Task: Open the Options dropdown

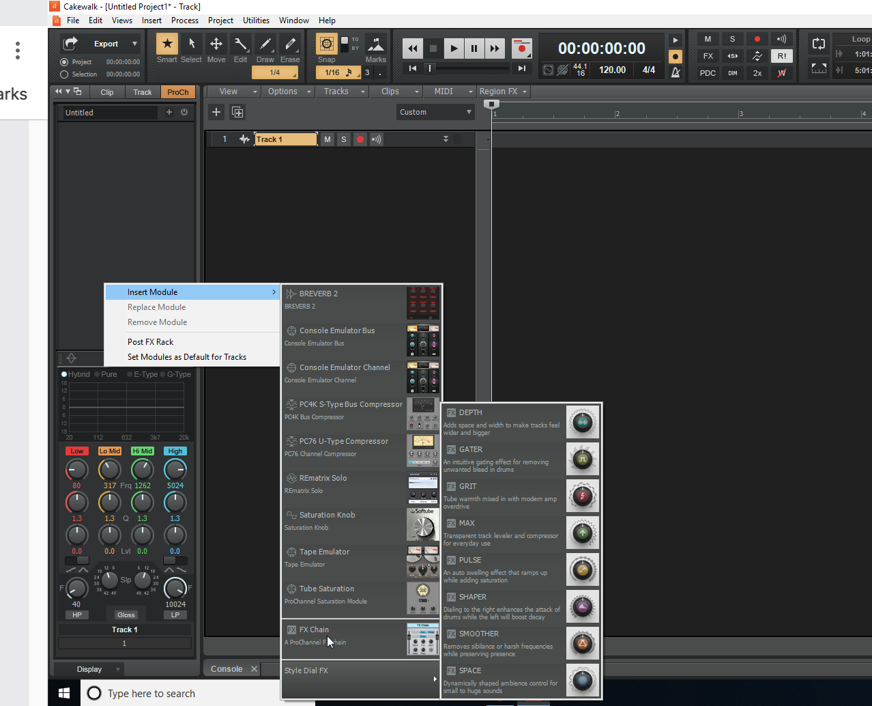Action: (289, 91)
